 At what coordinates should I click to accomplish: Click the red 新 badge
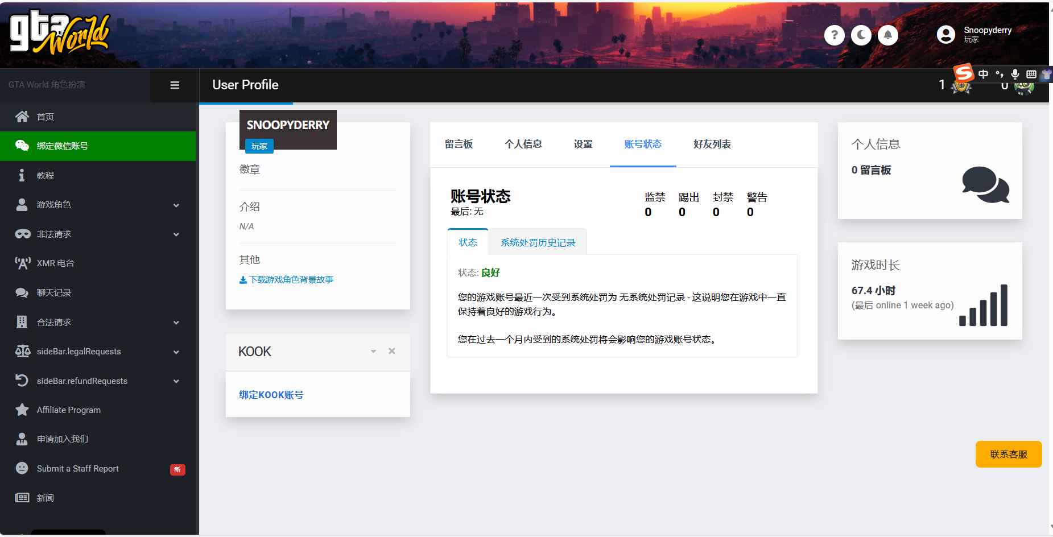(177, 469)
